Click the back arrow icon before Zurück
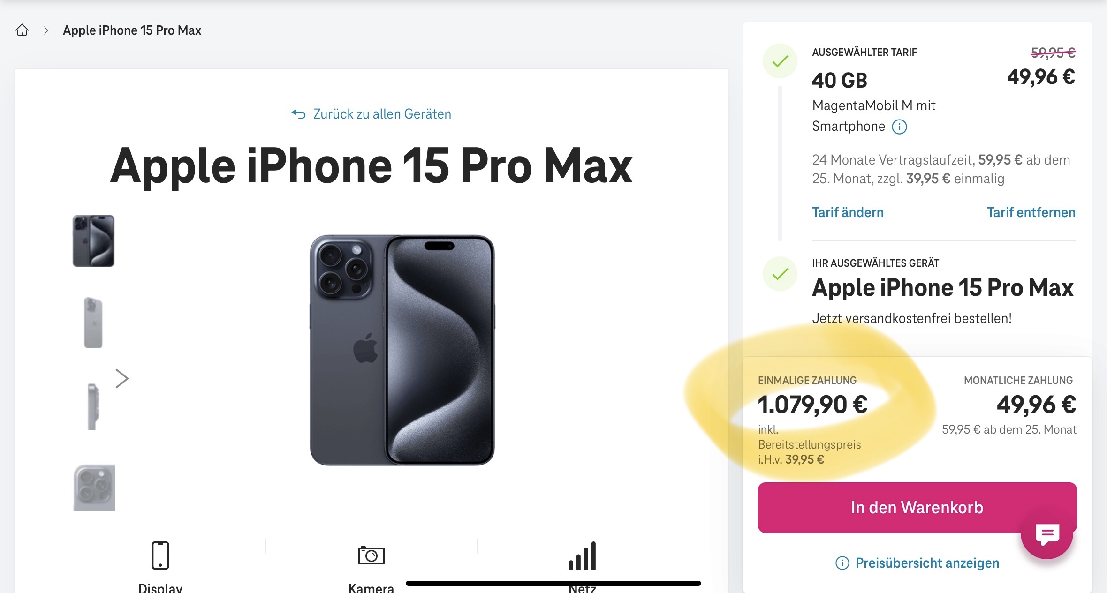The image size is (1107, 593). pyautogui.click(x=298, y=114)
